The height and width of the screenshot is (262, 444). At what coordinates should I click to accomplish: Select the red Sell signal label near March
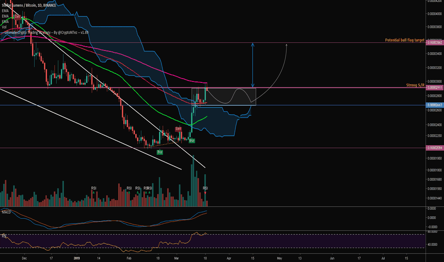point(178,129)
